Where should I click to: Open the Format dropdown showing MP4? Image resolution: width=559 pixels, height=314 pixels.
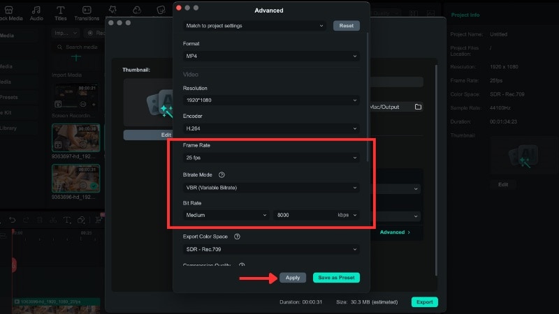[271, 56]
